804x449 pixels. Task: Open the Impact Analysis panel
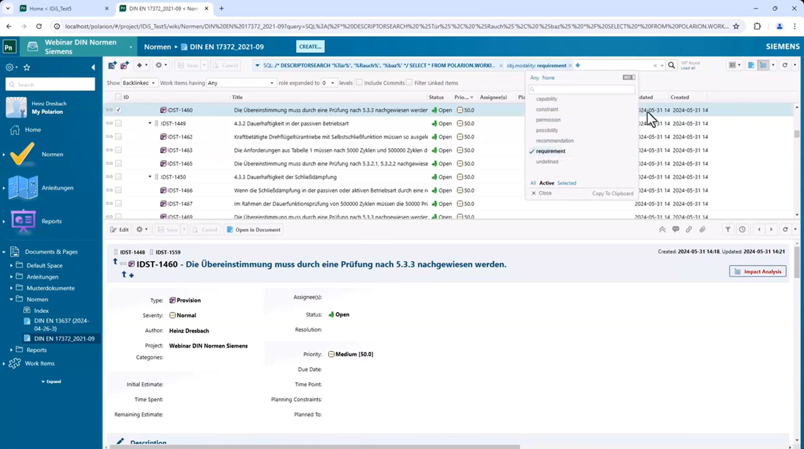(757, 271)
